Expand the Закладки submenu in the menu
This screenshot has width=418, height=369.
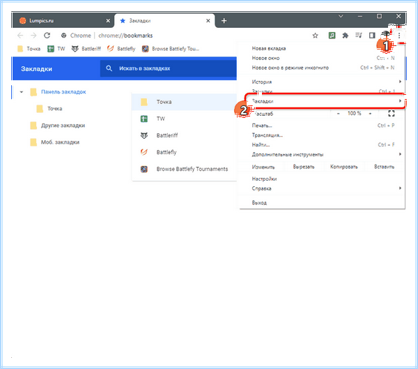323,101
